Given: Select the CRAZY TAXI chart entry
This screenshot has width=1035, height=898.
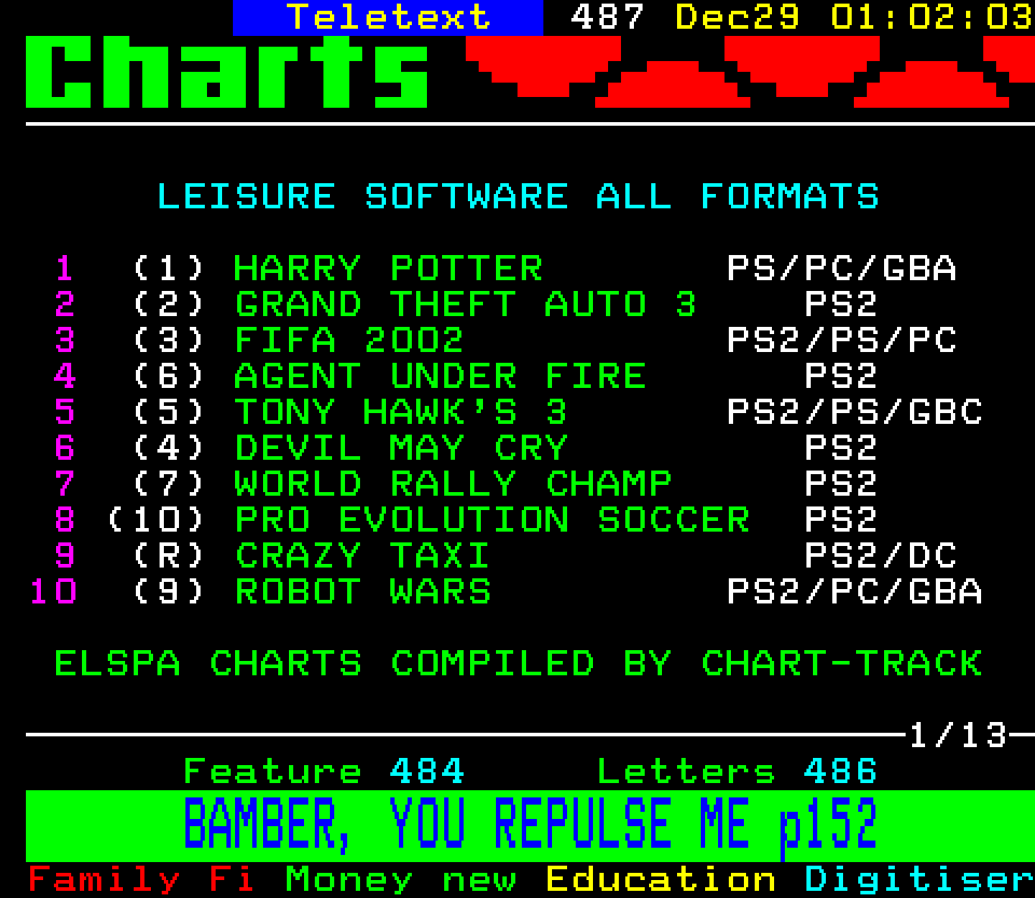Looking at the screenshot, I should point(362,556).
